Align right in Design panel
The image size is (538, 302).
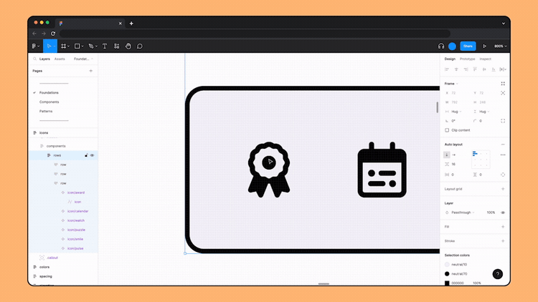pyautogui.click(x=466, y=69)
